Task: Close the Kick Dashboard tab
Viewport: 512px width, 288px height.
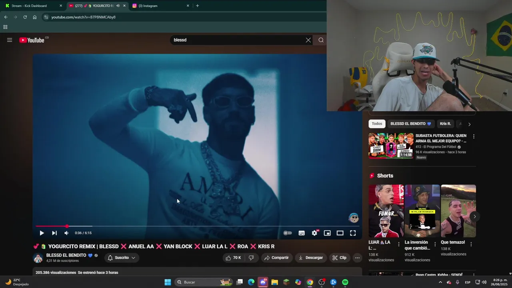Action: tap(61, 6)
